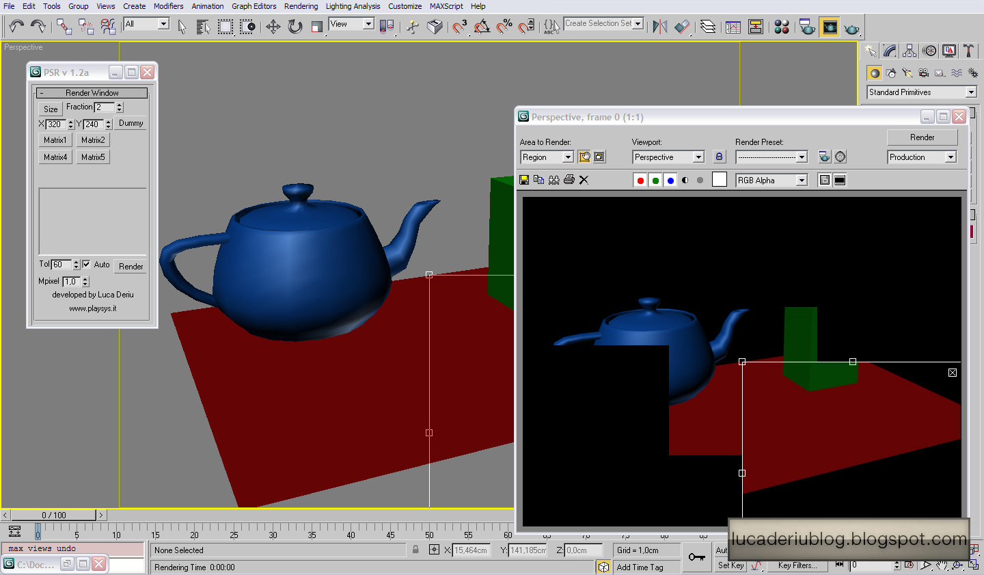984x575 pixels.
Task: Print the rendered image
Action: coord(569,180)
